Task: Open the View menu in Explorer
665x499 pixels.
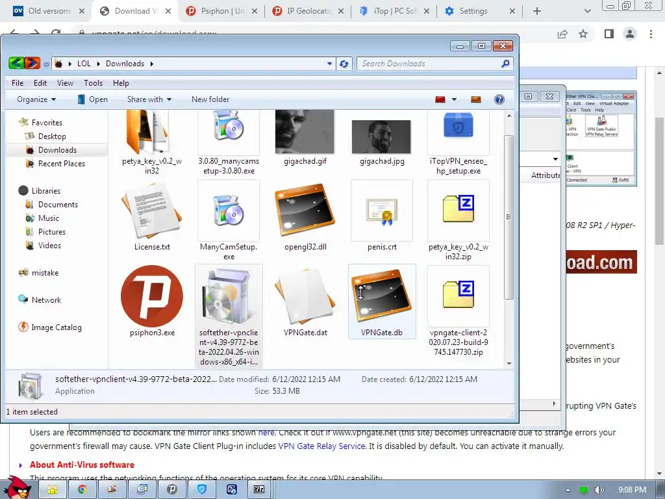Action: pos(65,83)
